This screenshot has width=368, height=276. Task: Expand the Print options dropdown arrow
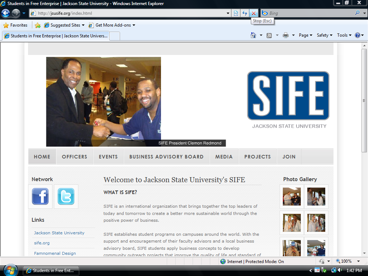click(293, 35)
